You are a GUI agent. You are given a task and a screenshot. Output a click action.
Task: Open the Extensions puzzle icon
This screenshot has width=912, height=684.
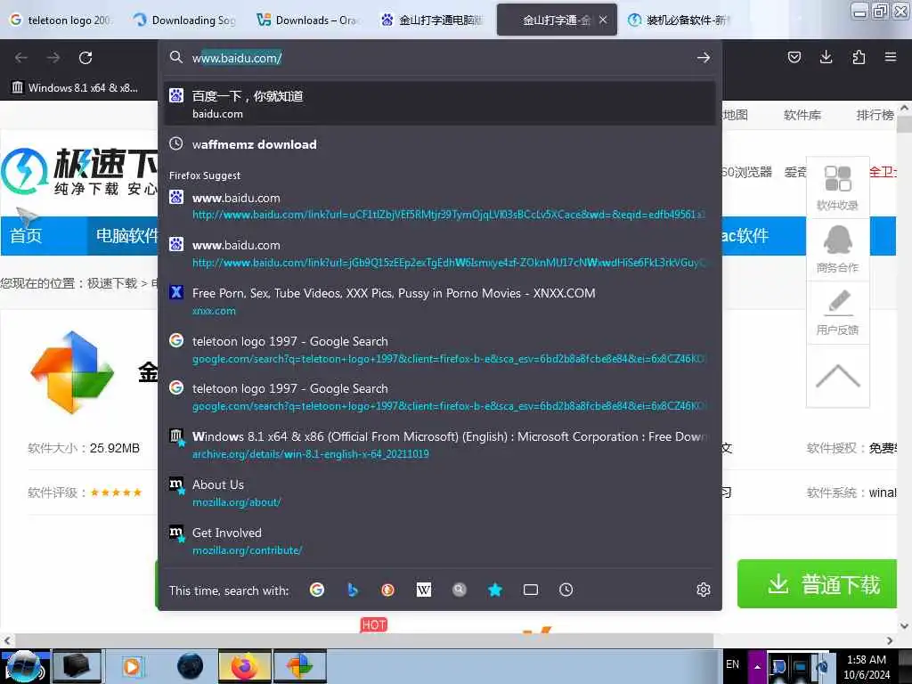(x=859, y=57)
